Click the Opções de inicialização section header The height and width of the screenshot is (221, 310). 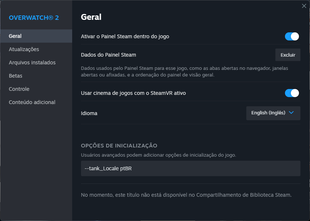[x=119, y=146]
